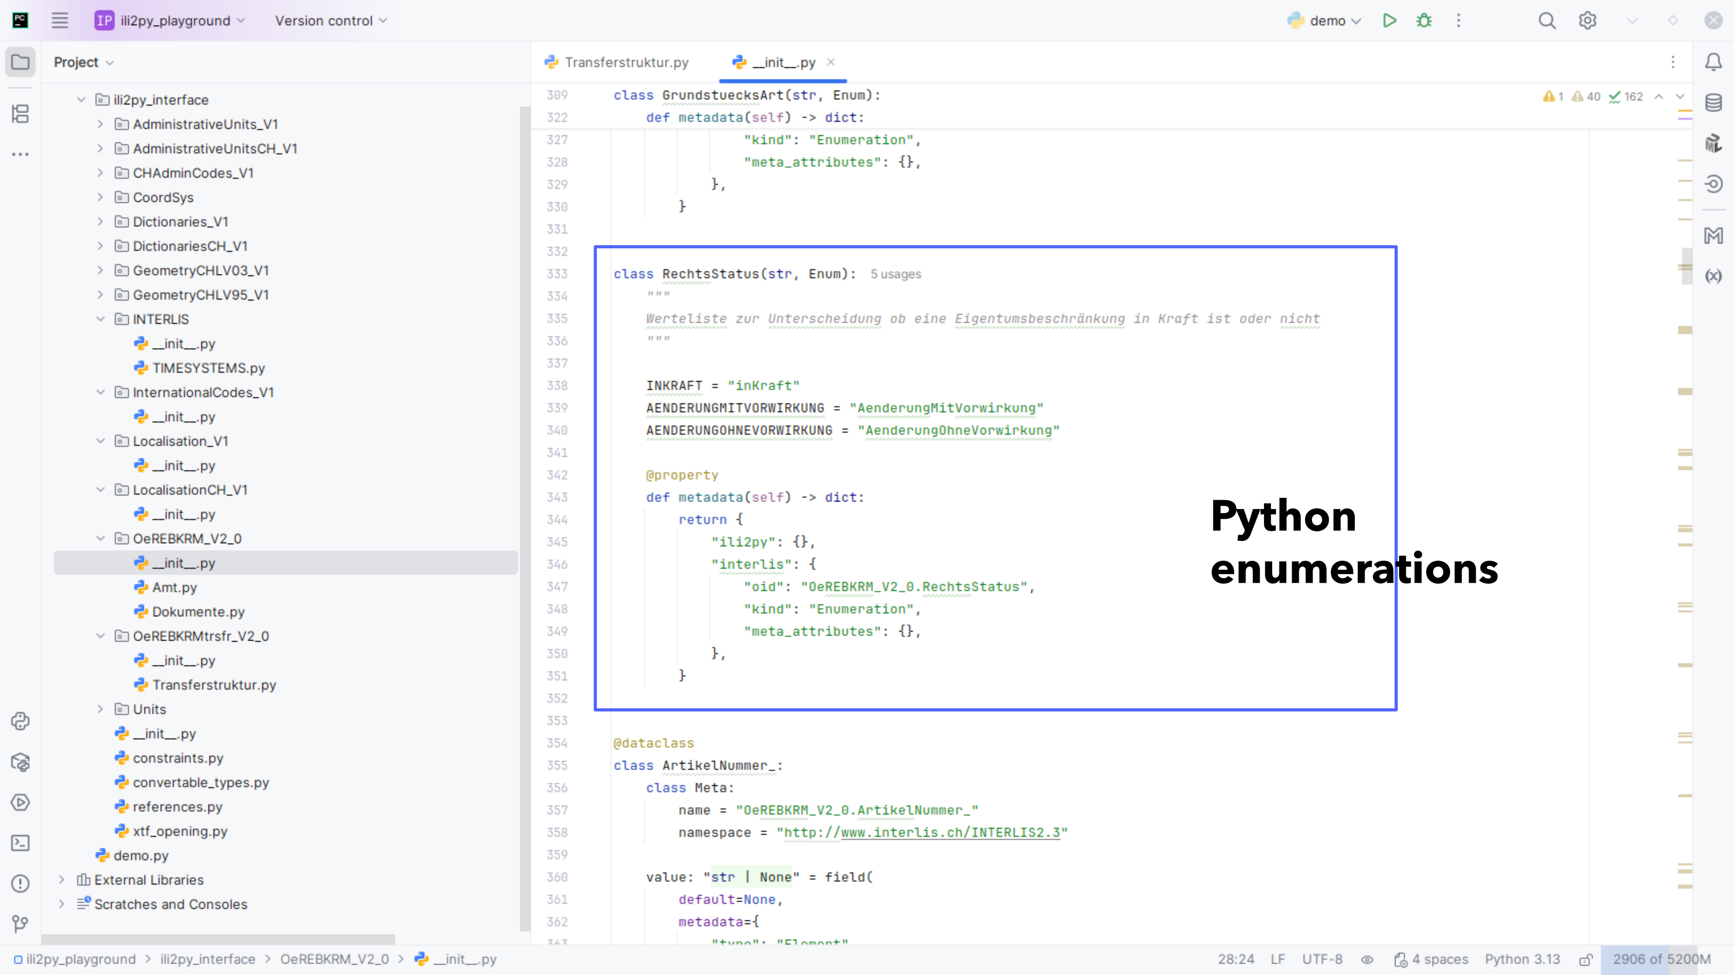
Task: Open the Database tool window
Action: tap(1713, 103)
